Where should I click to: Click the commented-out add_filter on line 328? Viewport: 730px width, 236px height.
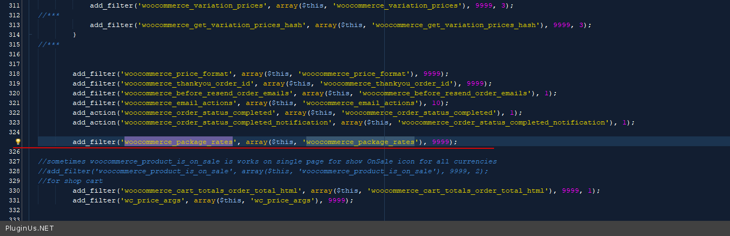(x=263, y=171)
